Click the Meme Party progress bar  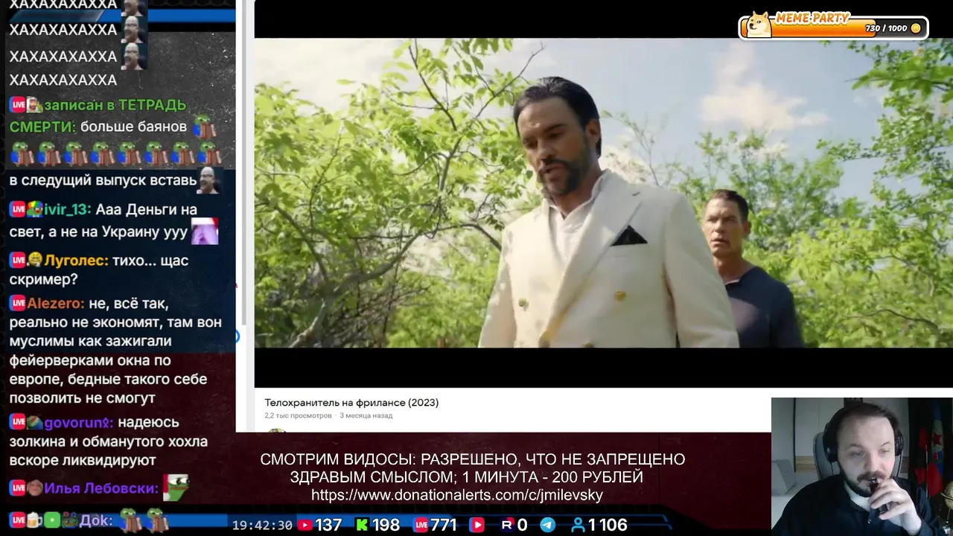[833, 28]
